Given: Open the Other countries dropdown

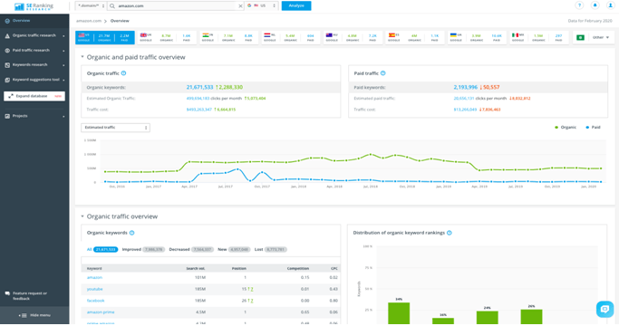Looking at the screenshot, I should click(601, 37).
